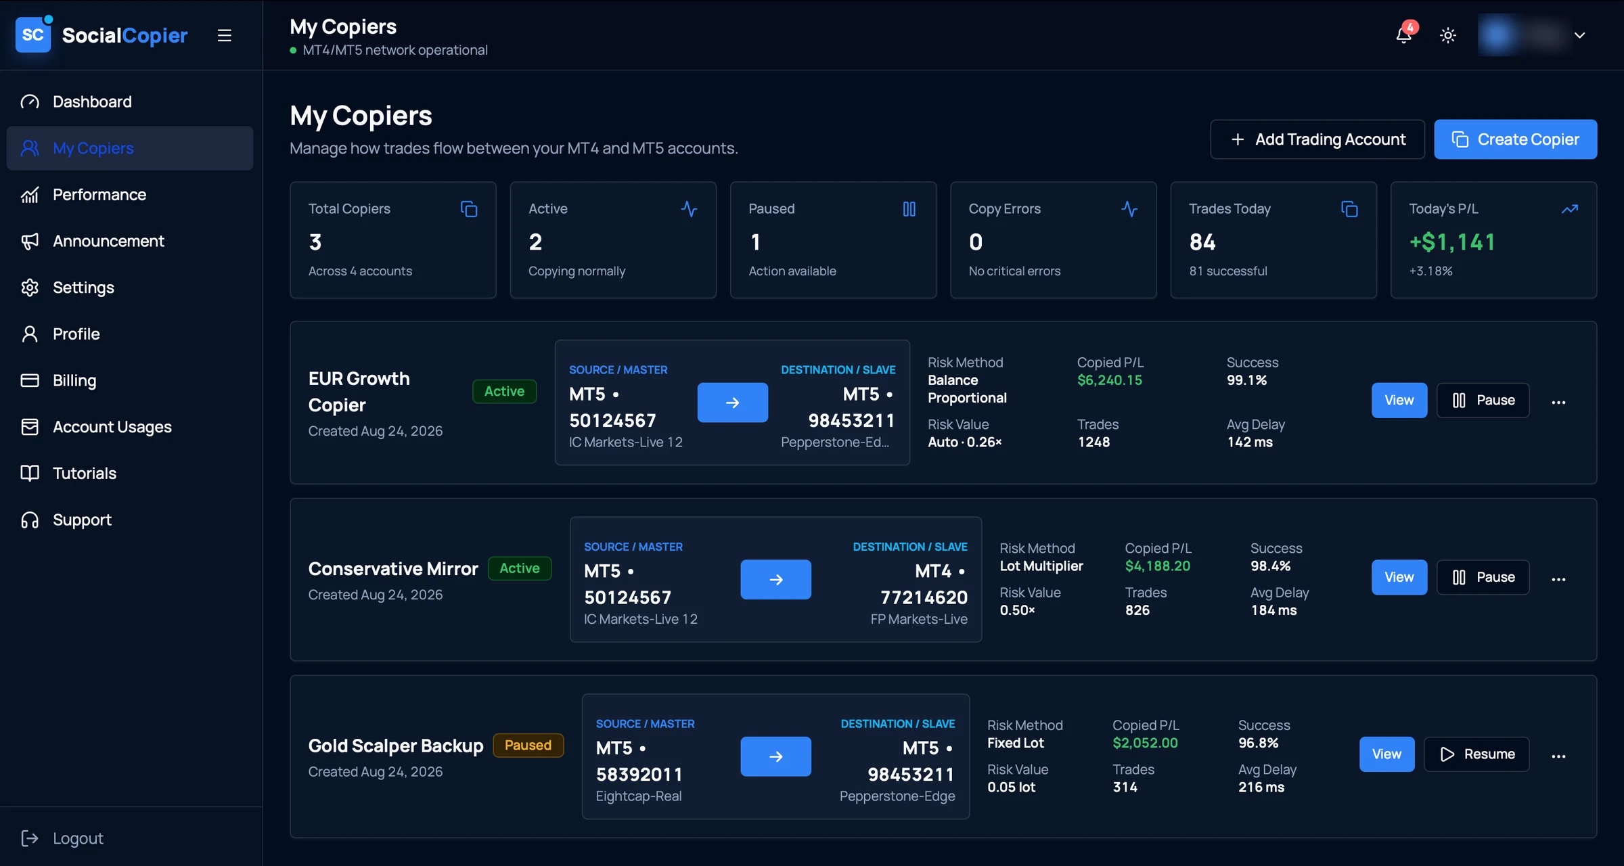Click the SocialCopier SC logo

coord(33,35)
